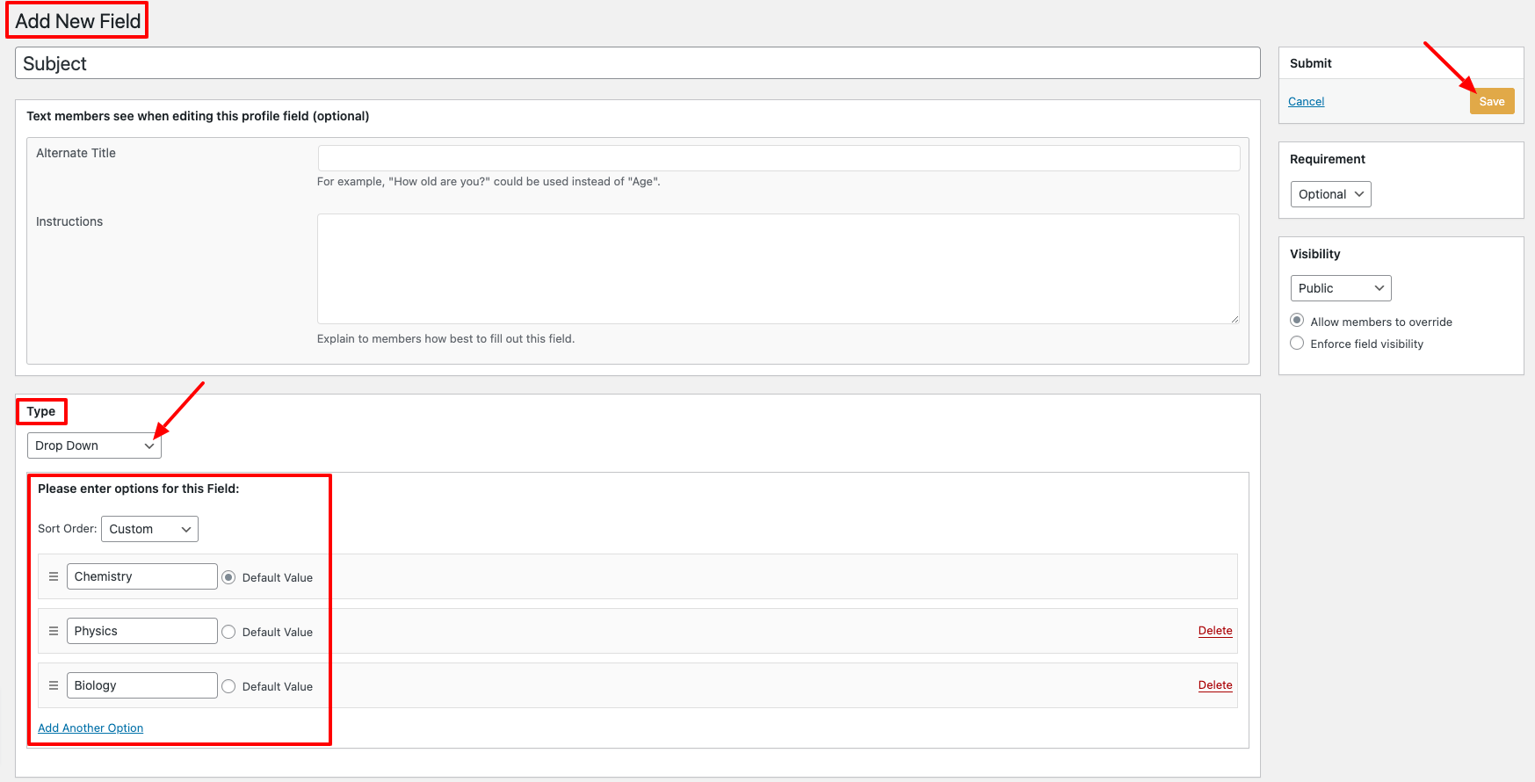The height and width of the screenshot is (782, 1535).
Task: Delete the Biology option
Action: click(1214, 685)
